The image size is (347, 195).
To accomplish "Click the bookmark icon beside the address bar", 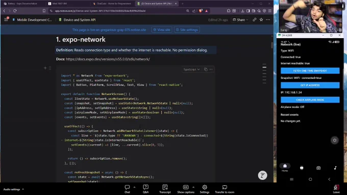I will click(44, 11).
